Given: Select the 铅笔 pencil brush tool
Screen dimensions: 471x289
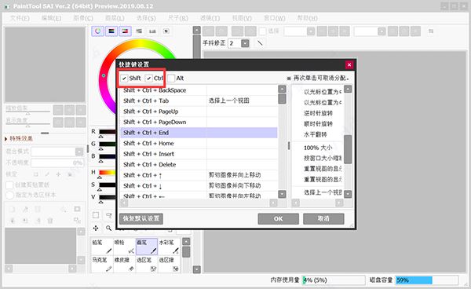Looking at the screenshot, I should pos(102,247).
